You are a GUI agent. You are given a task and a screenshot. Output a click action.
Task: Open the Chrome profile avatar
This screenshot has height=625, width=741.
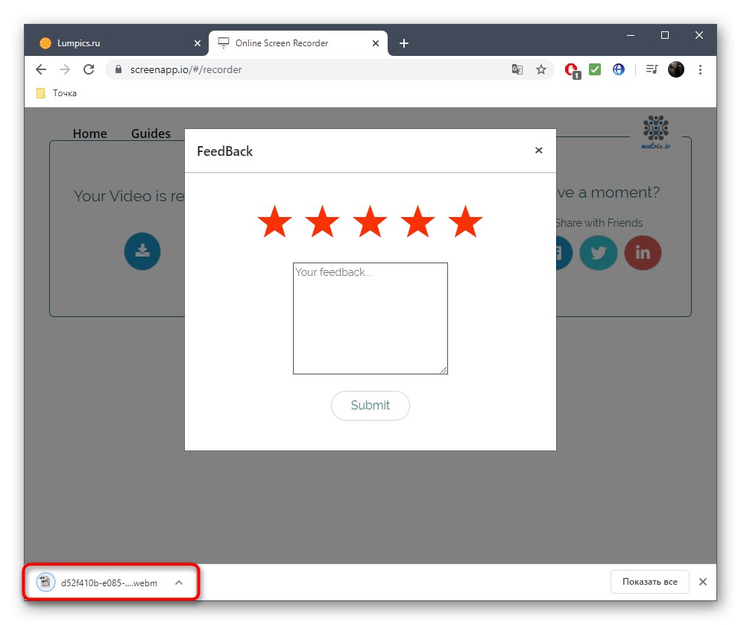tap(675, 69)
